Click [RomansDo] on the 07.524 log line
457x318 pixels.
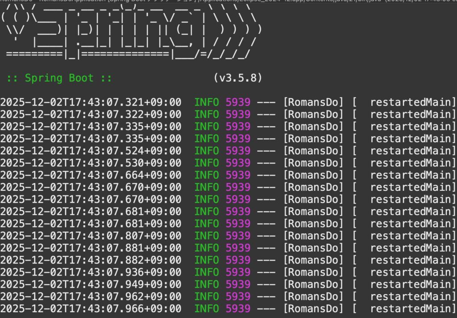[313, 151]
